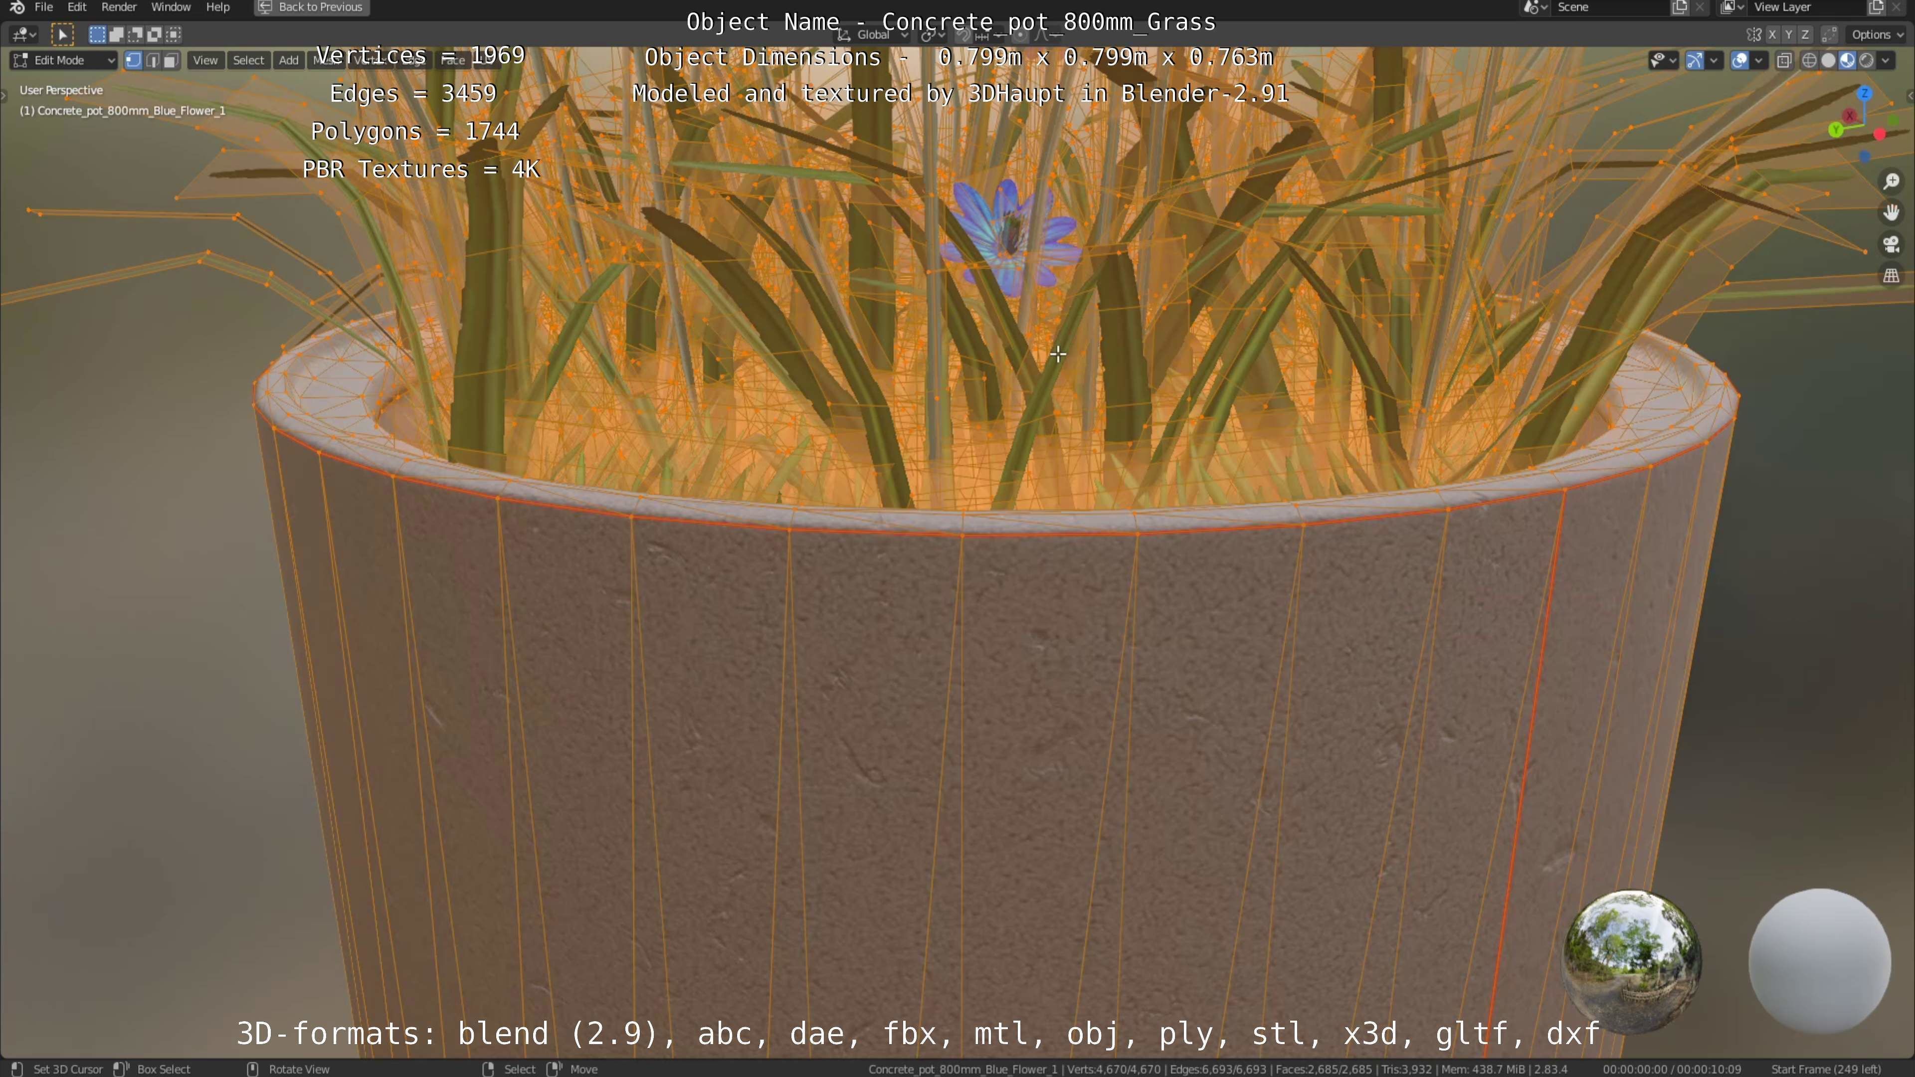Open the view layer browse dropdown
Viewport: 1915px width, 1077px height.
(1732, 7)
